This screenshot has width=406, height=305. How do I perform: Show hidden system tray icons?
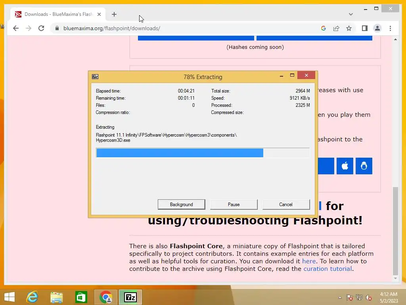(340, 297)
